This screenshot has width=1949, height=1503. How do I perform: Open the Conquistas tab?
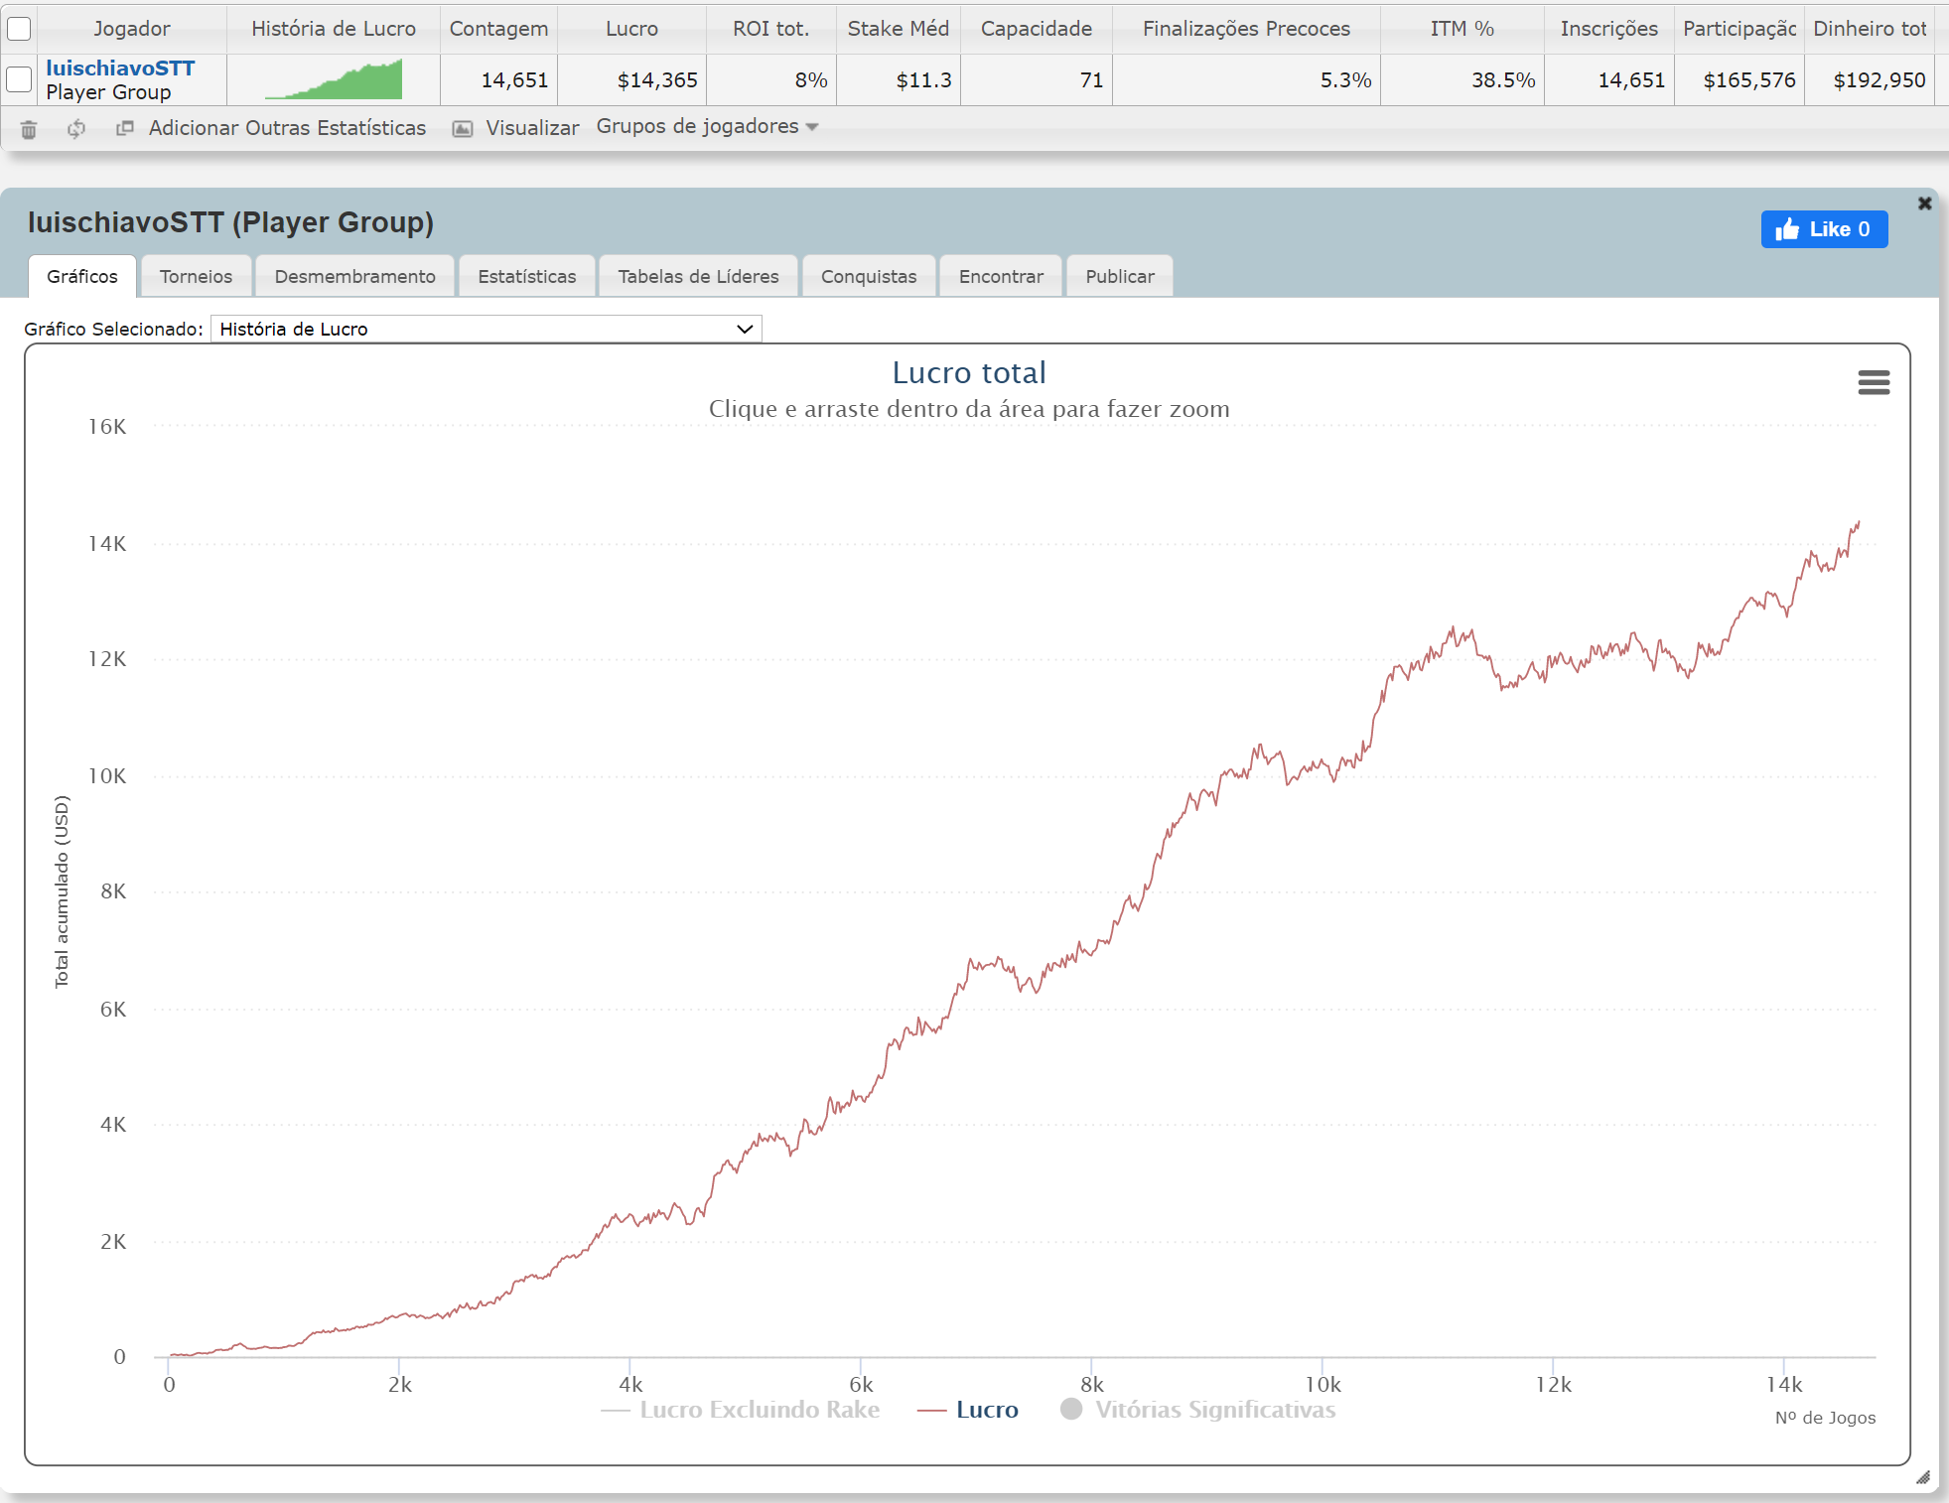click(x=869, y=276)
